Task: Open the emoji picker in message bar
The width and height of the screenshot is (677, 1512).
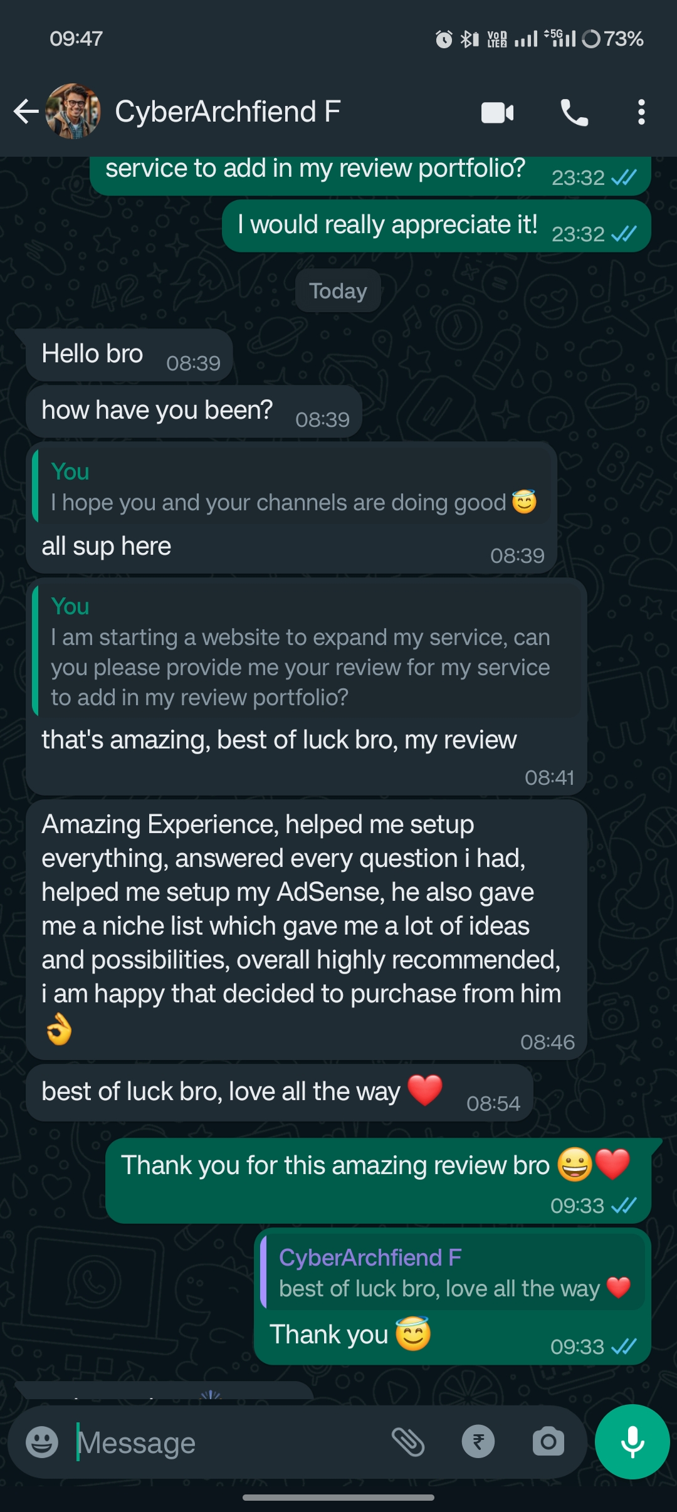Action: (42, 1442)
